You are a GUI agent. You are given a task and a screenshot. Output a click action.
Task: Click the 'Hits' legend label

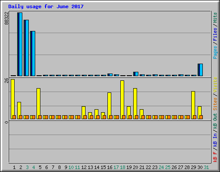[x=215, y=18]
